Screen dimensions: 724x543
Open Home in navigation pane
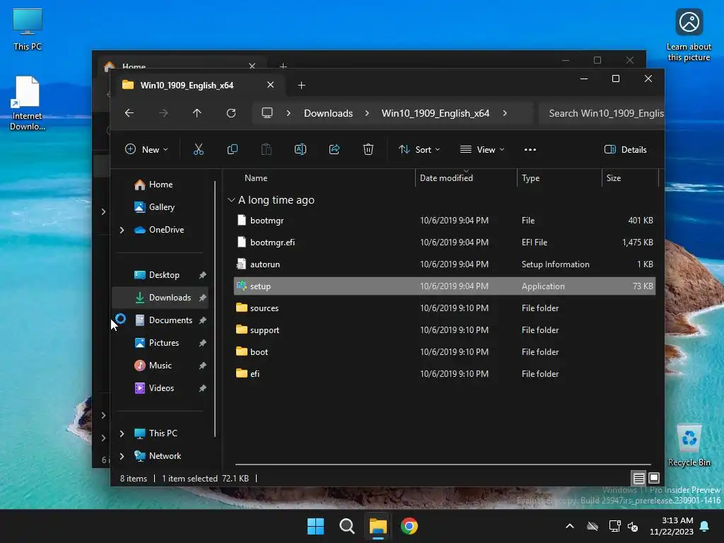click(x=160, y=185)
